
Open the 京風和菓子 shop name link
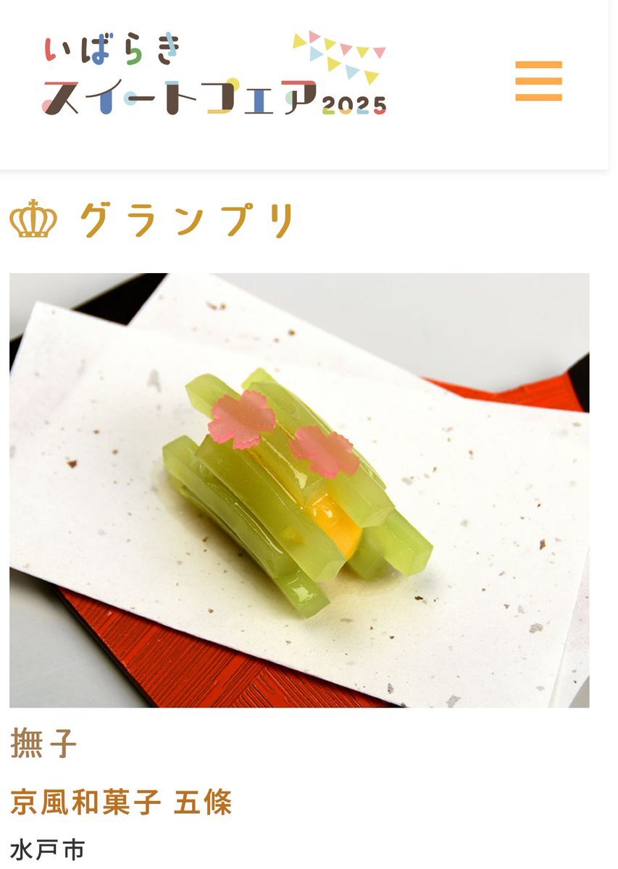[x=85, y=802]
